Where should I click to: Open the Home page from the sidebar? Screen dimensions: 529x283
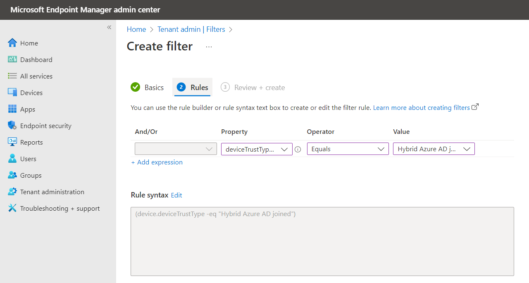tap(12, 43)
